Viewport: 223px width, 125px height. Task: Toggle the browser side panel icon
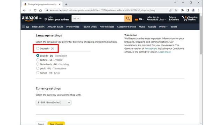(x=188, y=10)
